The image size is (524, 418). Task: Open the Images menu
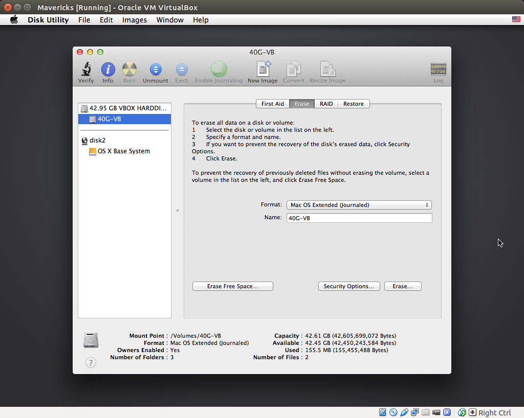coord(135,20)
